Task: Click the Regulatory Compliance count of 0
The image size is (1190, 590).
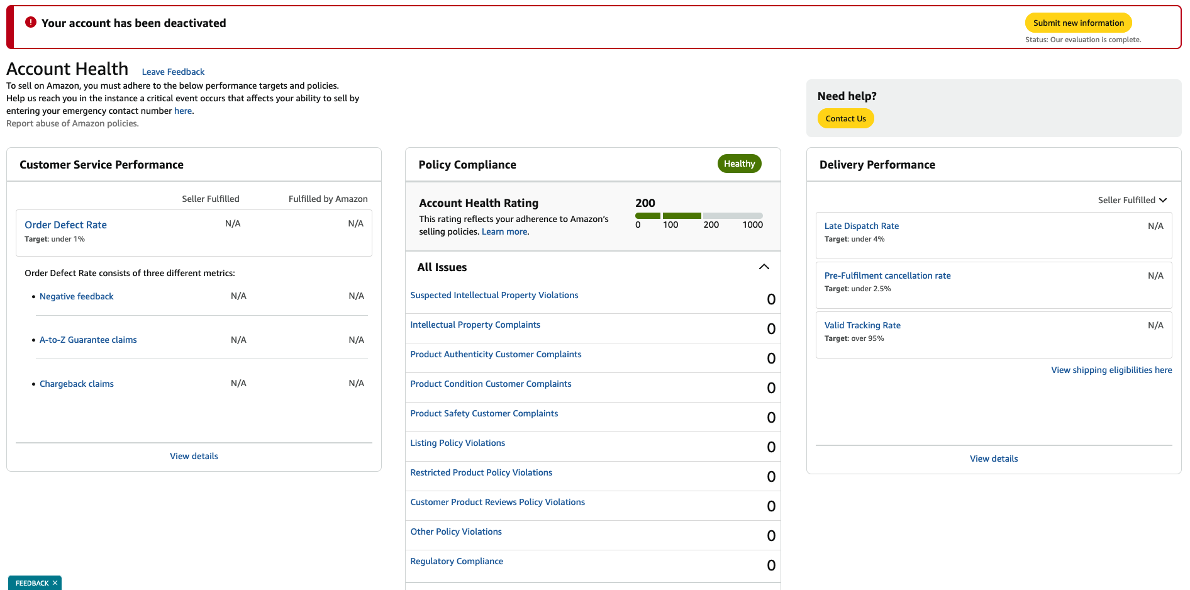Action: click(x=771, y=565)
